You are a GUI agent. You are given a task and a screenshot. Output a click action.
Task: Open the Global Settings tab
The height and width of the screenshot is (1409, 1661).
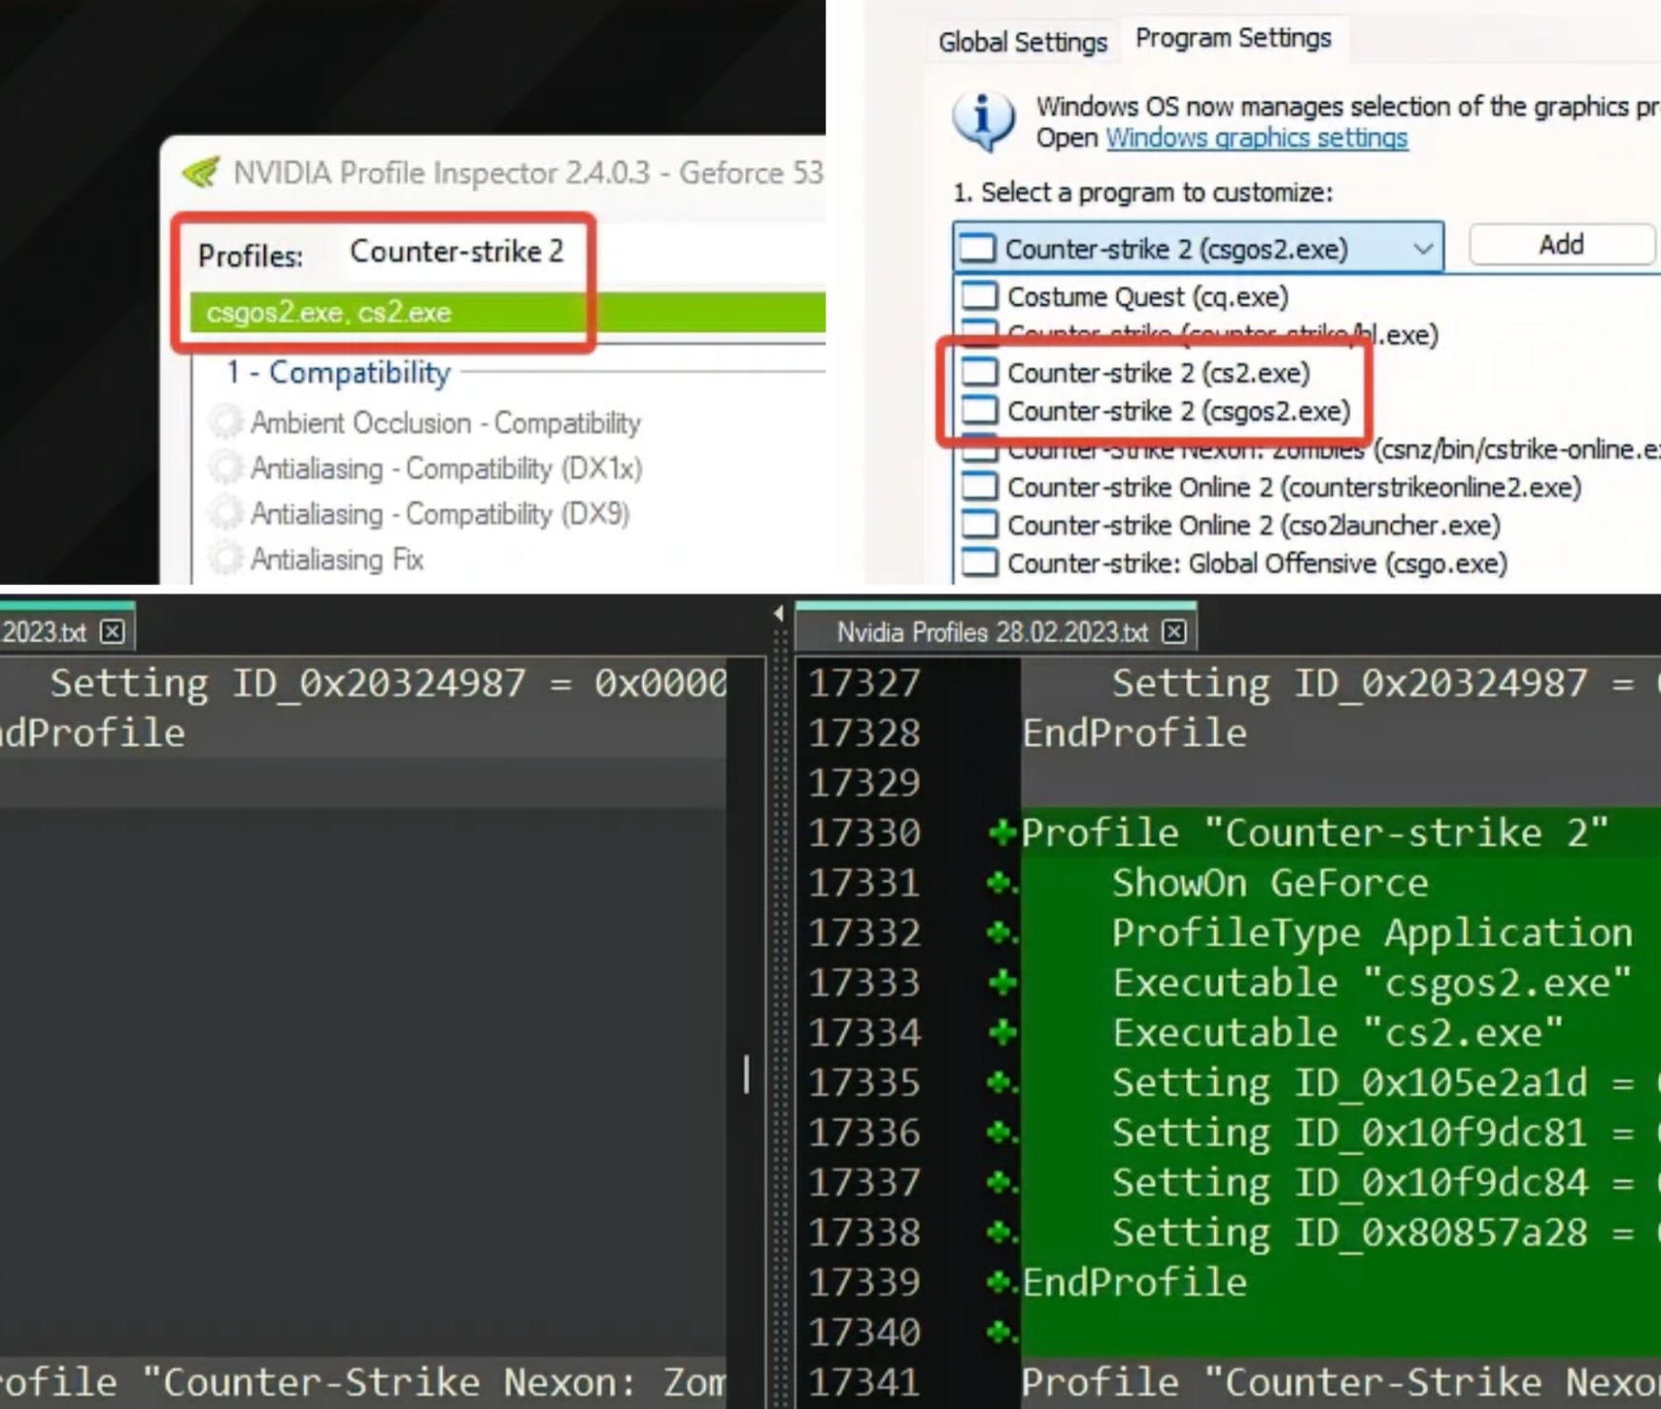click(1023, 42)
